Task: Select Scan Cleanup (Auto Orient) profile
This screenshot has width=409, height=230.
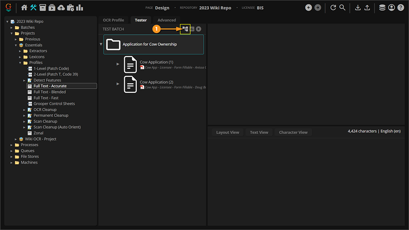Action: (x=57, y=127)
